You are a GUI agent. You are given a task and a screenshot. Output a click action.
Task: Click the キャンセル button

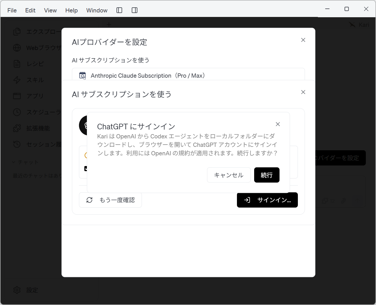(229, 175)
